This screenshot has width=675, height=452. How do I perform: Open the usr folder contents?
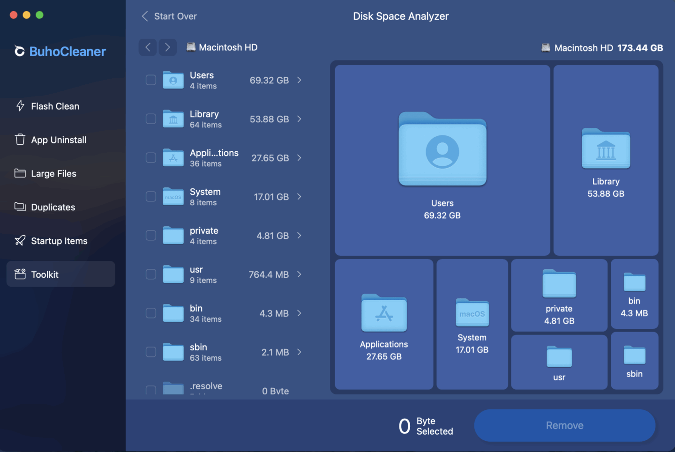coord(299,274)
